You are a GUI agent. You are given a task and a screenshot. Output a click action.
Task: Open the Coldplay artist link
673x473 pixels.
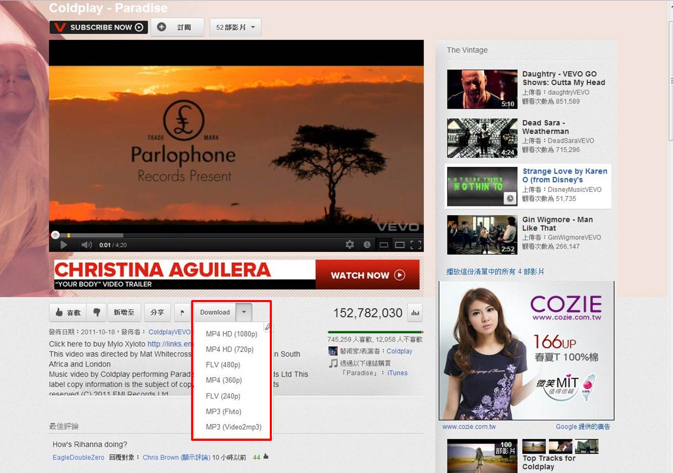click(x=399, y=351)
